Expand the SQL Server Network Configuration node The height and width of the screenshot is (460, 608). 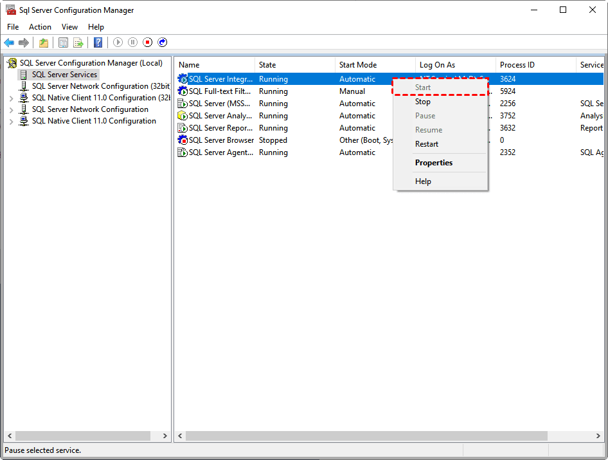[11, 110]
